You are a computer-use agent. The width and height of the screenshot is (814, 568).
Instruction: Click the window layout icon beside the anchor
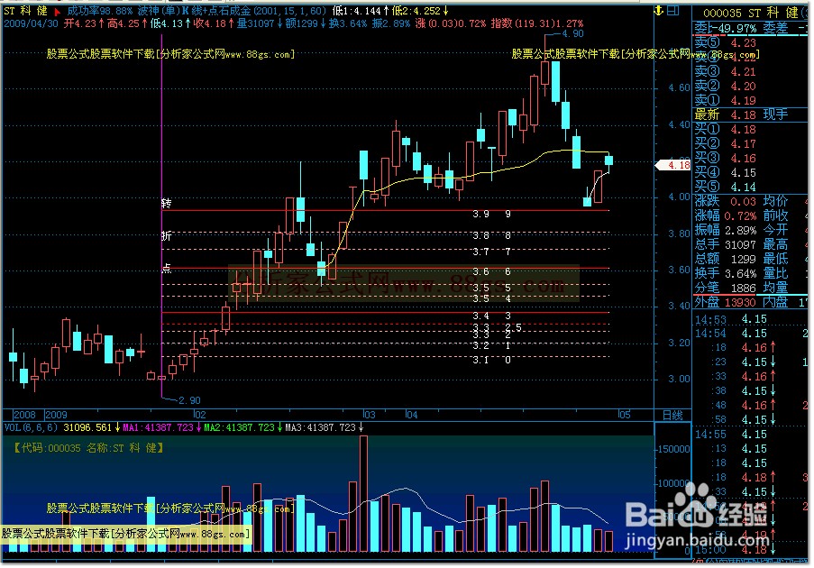[673, 11]
